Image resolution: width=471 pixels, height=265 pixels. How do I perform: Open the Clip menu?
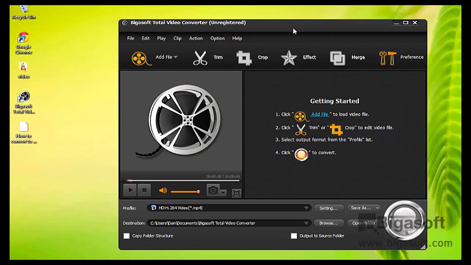[177, 38]
